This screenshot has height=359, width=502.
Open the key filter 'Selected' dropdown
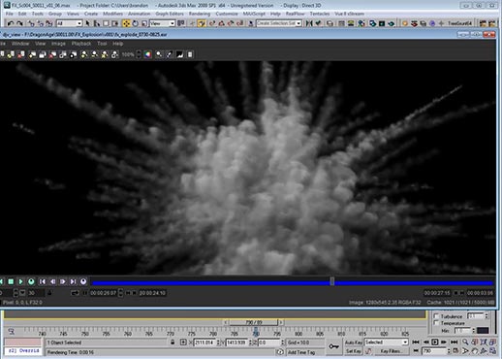(387, 343)
